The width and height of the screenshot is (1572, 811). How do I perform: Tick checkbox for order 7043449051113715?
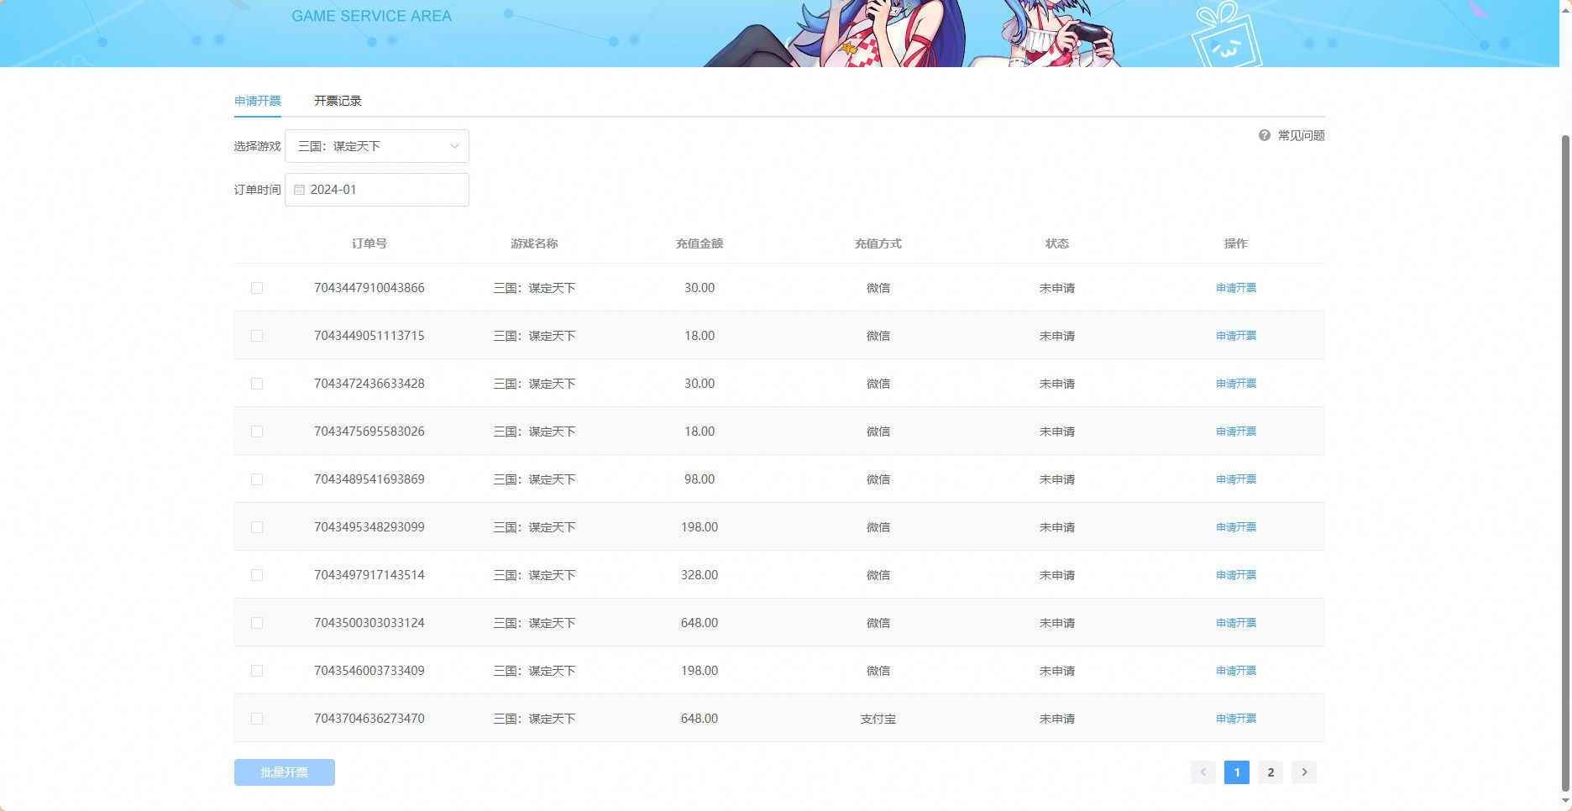click(x=257, y=336)
